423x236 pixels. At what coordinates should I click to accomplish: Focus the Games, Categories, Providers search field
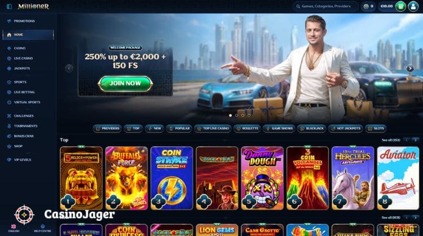pyautogui.click(x=325, y=6)
